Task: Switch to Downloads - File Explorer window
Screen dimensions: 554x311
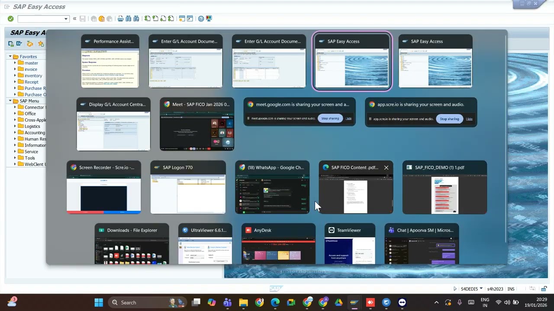Action: coord(132,244)
